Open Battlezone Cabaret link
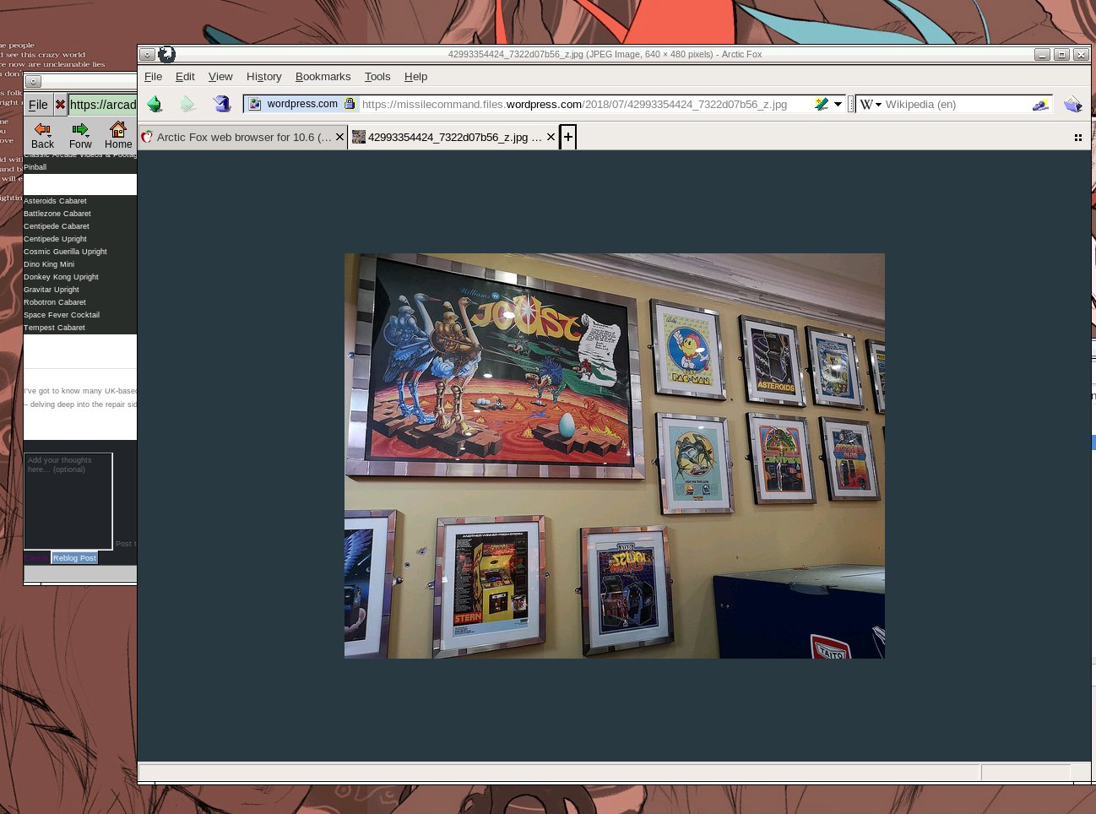This screenshot has width=1096, height=814. click(x=57, y=214)
